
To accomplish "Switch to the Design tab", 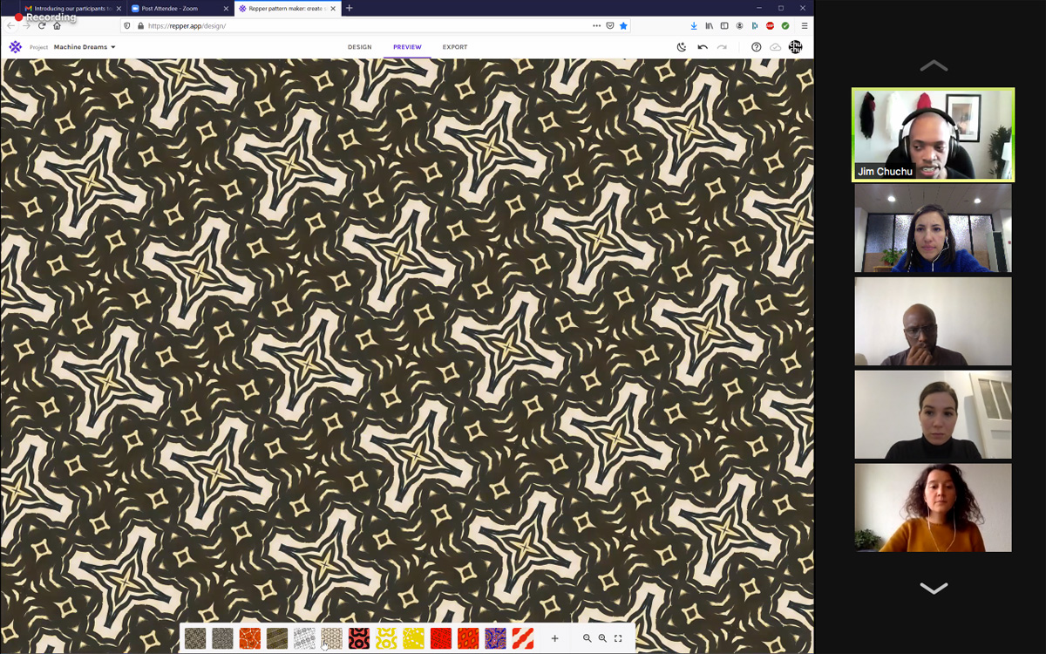I will 359,47.
